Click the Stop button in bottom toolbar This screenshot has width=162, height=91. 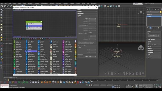[x=36, y=82]
